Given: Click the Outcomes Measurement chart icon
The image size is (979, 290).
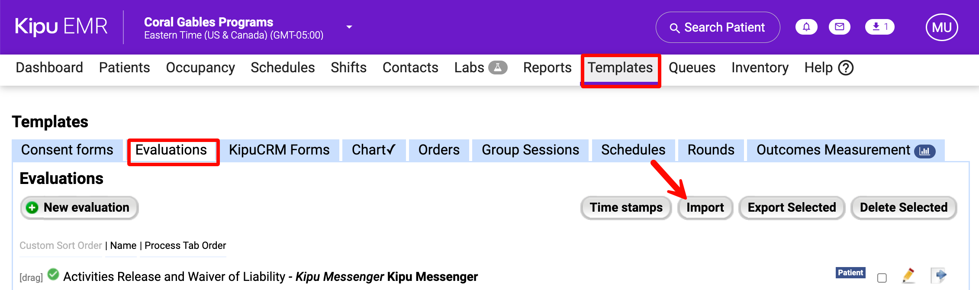Looking at the screenshot, I should tap(925, 151).
